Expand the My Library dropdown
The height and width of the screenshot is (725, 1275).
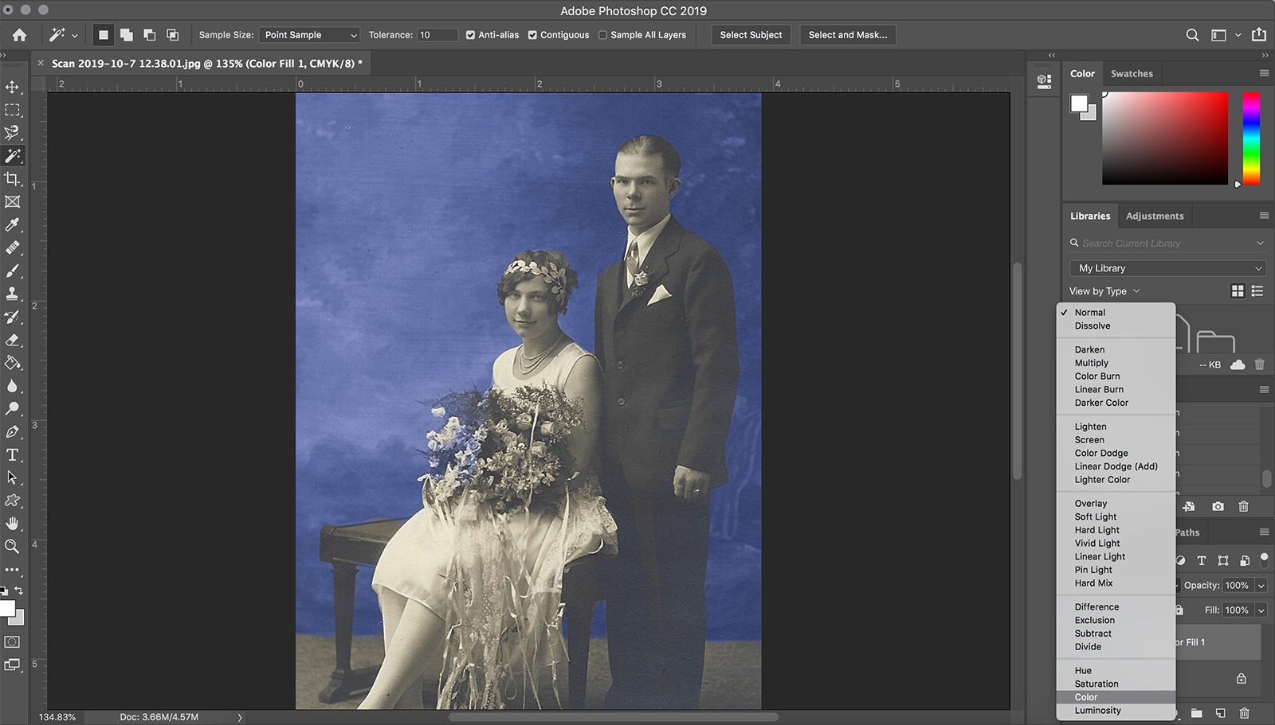click(x=1167, y=268)
